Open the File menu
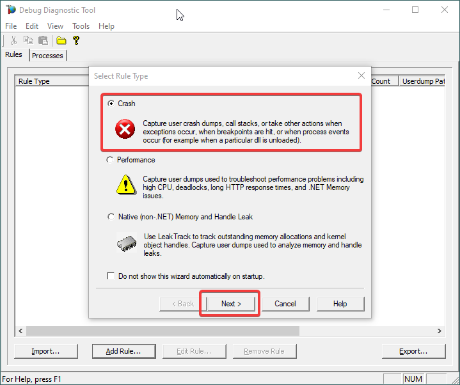The width and height of the screenshot is (460, 385). (x=11, y=26)
